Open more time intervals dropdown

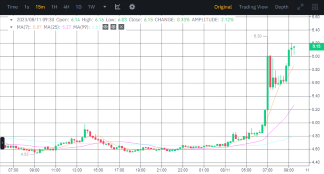[x=105, y=7]
